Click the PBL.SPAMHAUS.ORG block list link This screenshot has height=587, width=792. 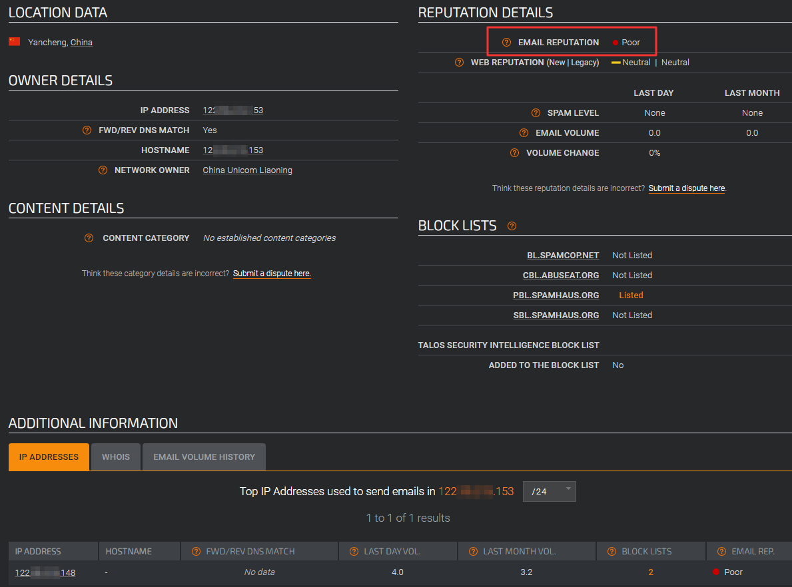[556, 295]
